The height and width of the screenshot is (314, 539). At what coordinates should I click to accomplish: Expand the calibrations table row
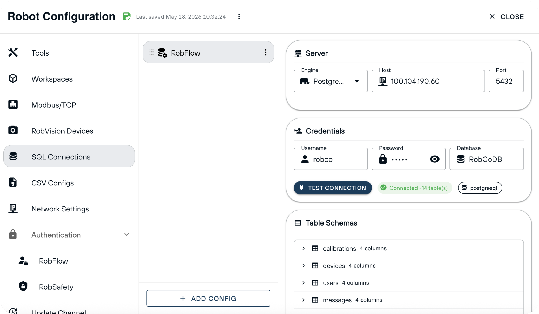(303, 248)
